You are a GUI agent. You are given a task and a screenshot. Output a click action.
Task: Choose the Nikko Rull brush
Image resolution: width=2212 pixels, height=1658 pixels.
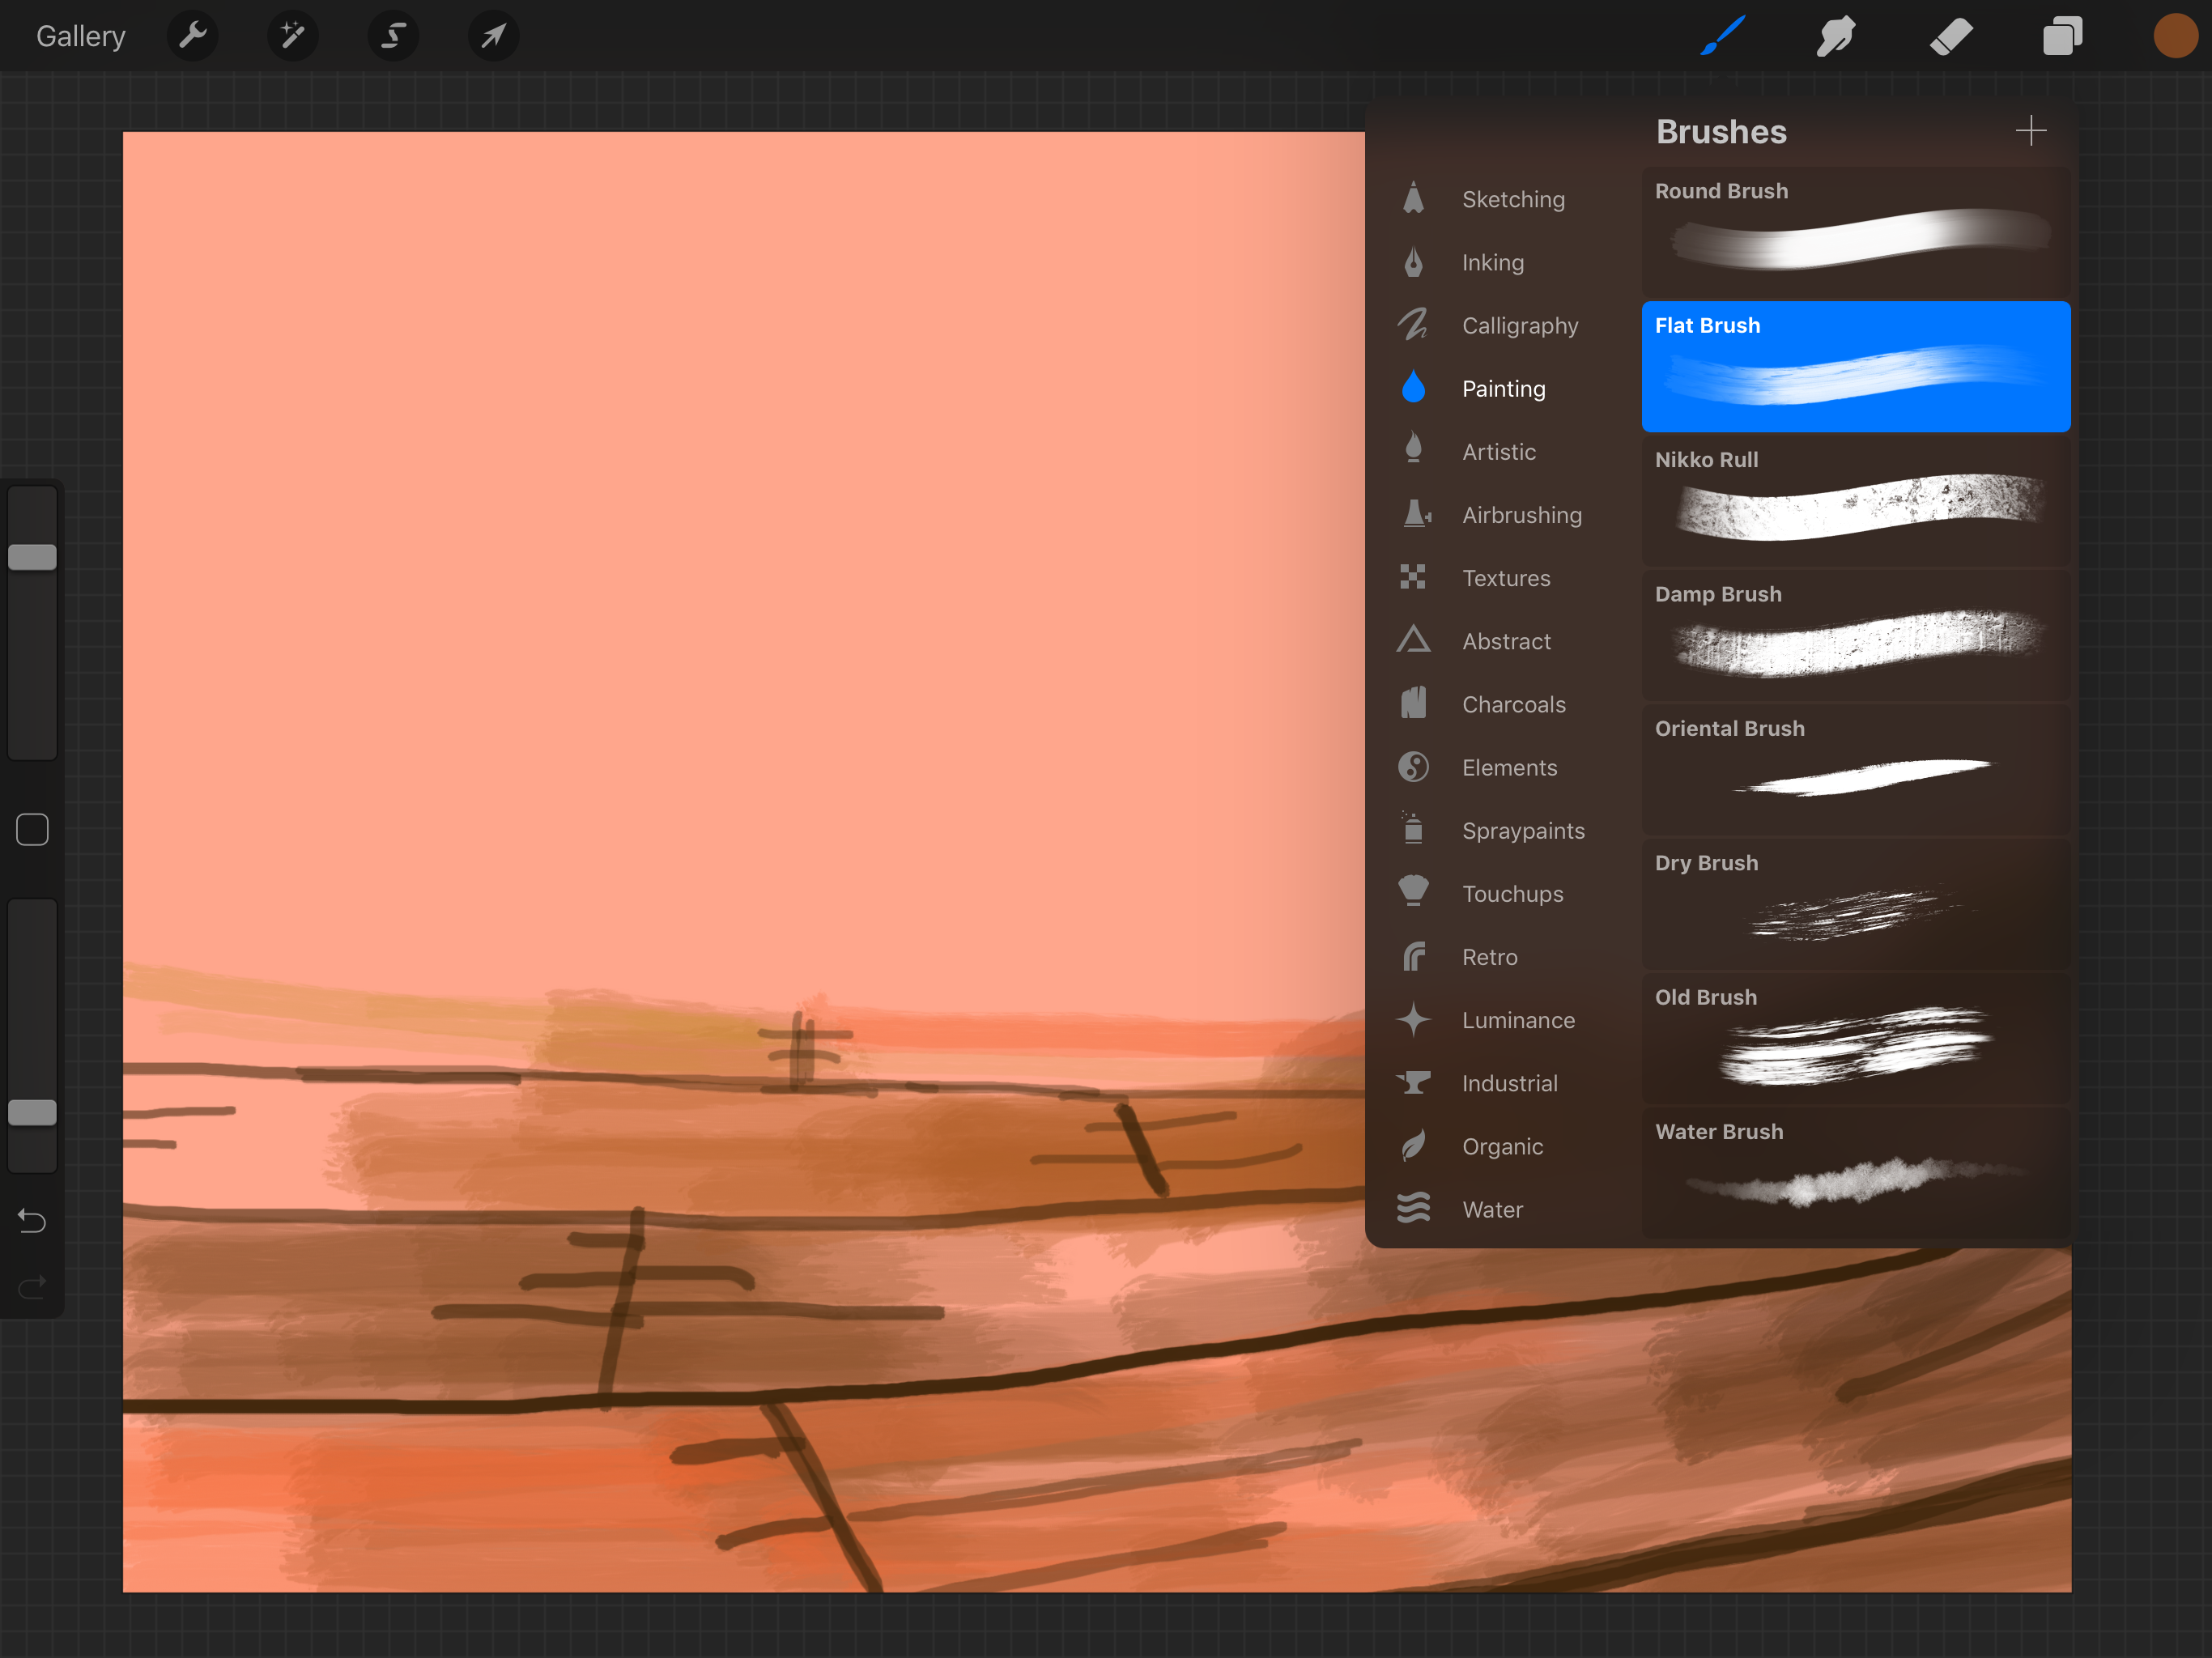1856,501
